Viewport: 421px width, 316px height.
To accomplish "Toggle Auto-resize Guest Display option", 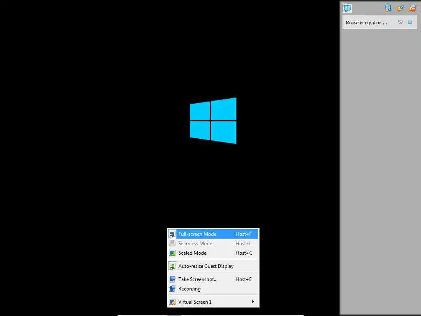I will 213,266.
